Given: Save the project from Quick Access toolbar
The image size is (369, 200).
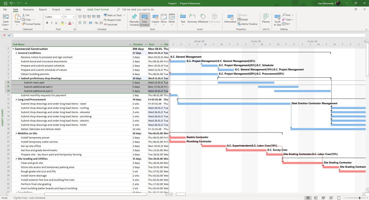Looking at the screenshot, I should (5, 3).
